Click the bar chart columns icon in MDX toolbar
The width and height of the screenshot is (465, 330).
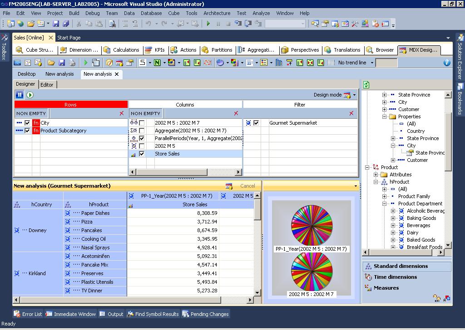pos(279,63)
